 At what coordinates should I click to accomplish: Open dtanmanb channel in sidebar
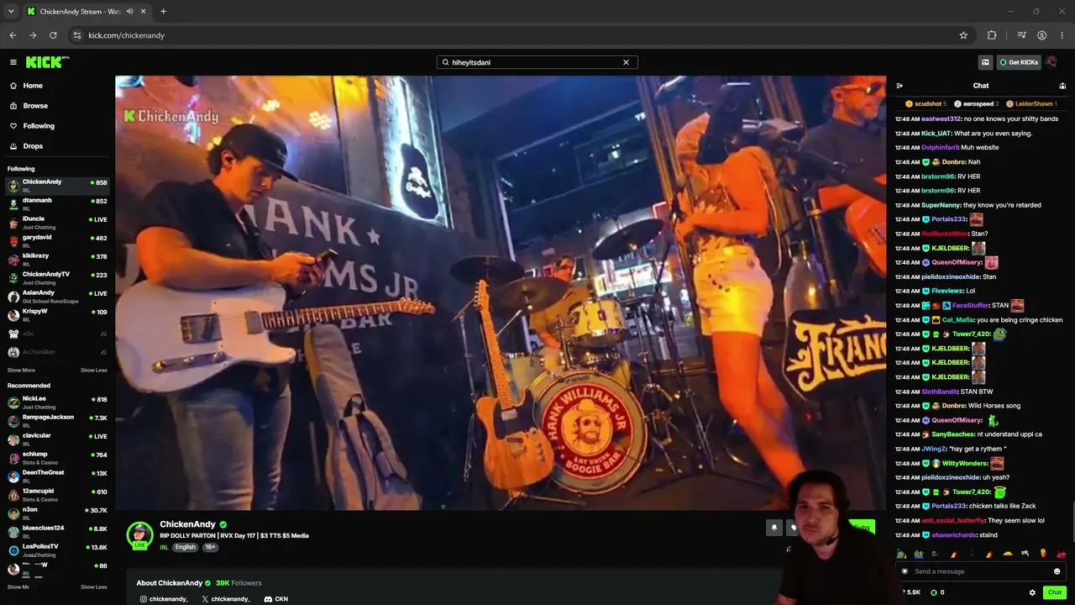57,203
